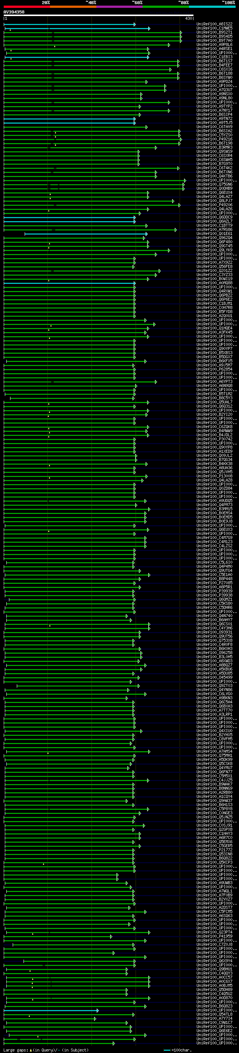239x1053 pixels.
Task: Open hit UniRef100_Q6AZL7
Action: [x=214, y=221]
